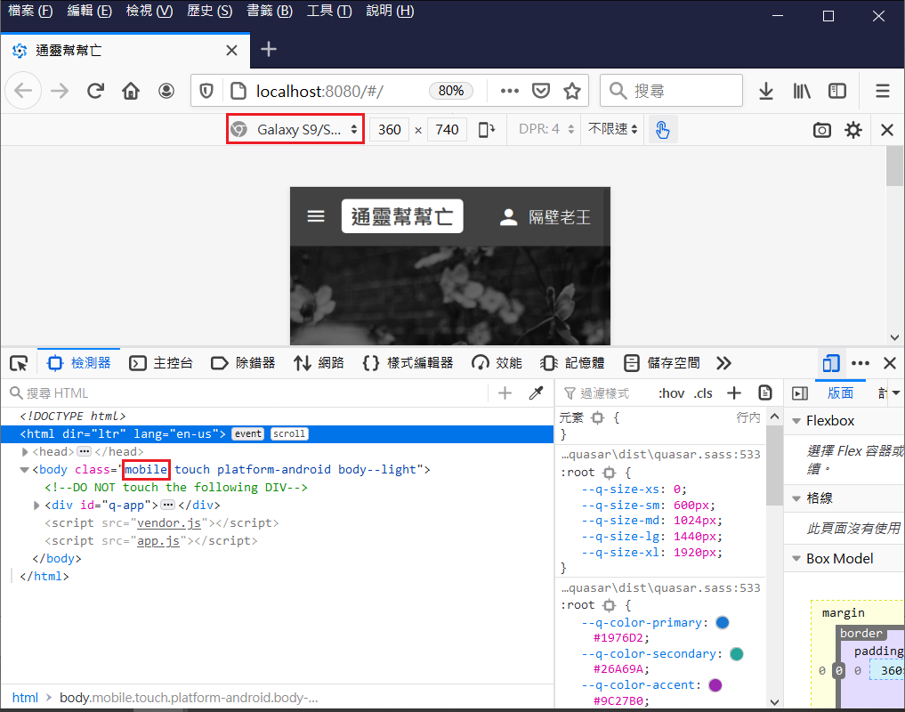Switch to the 儲存空間 storage tab

pyautogui.click(x=661, y=363)
